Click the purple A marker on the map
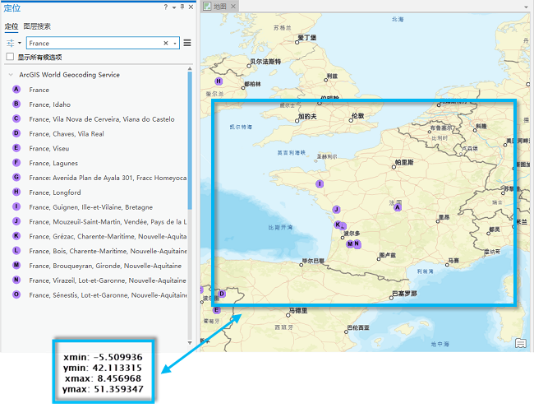Screen dimensions: 534x408 pos(398,208)
